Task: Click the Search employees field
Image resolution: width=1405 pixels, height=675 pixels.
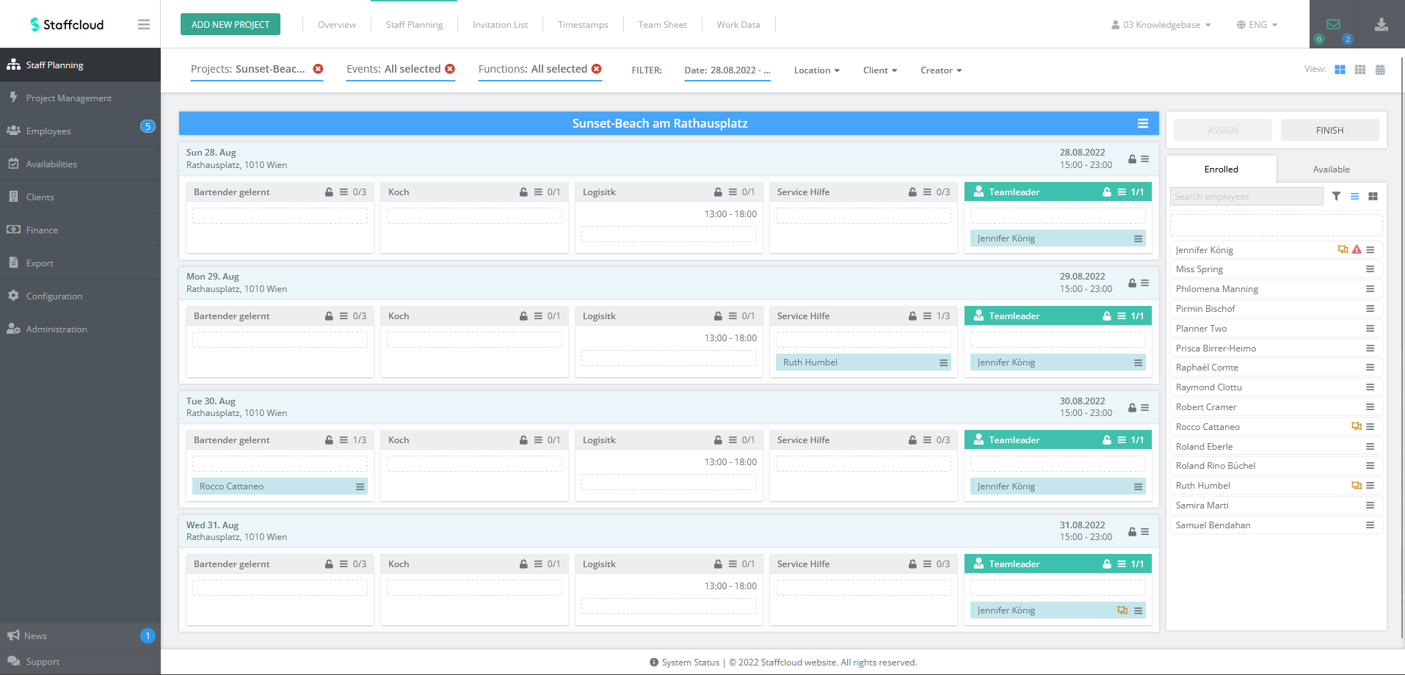Action: click(1246, 196)
